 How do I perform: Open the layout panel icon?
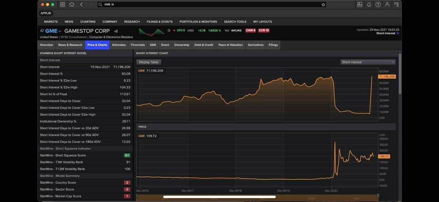pos(360,4)
